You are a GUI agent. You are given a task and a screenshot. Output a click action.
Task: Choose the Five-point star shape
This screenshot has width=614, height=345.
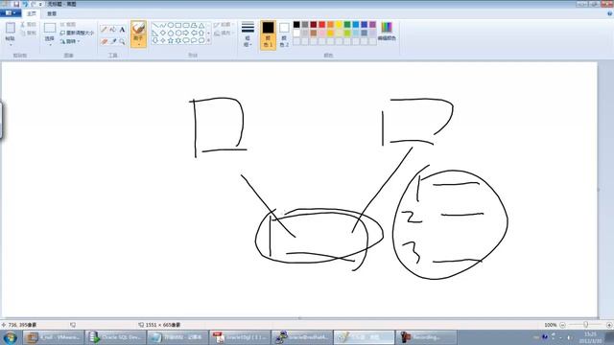click(x=171, y=40)
